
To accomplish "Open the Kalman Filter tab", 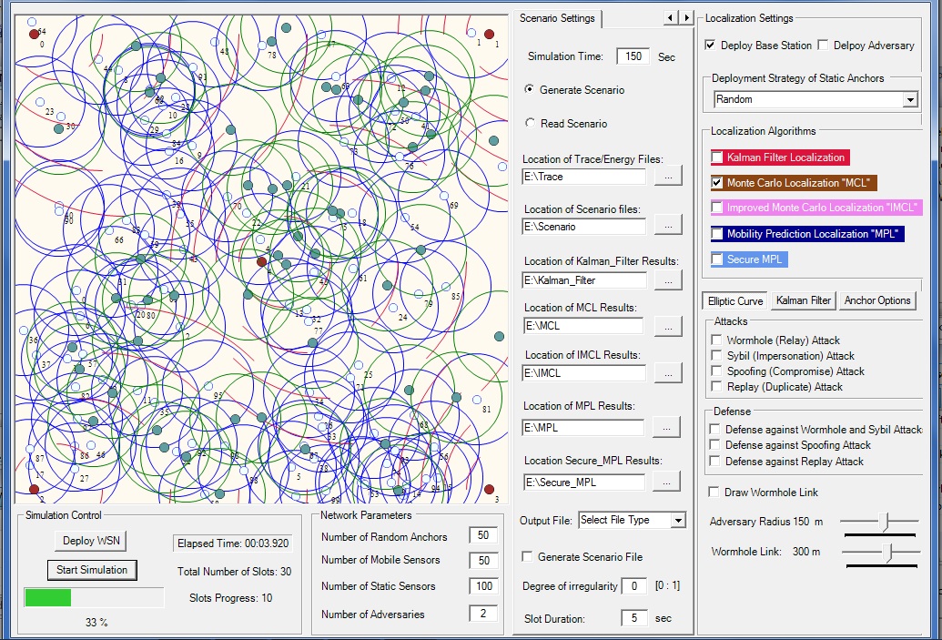I will pyautogui.click(x=804, y=300).
